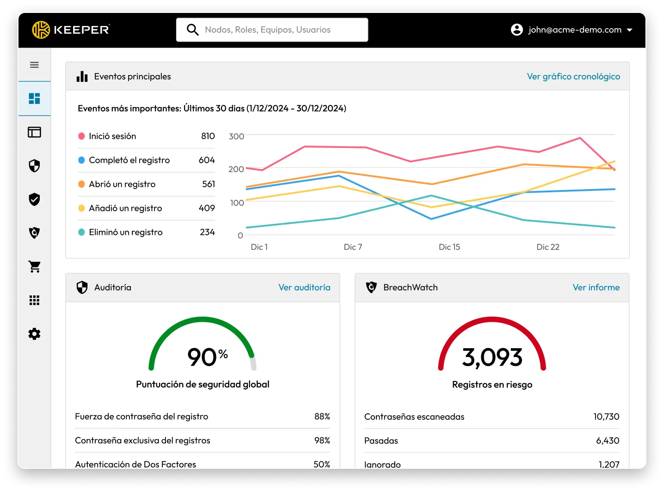Open BreachWatch shield icon in sidebar
The width and height of the screenshot is (663, 491).
(x=34, y=233)
